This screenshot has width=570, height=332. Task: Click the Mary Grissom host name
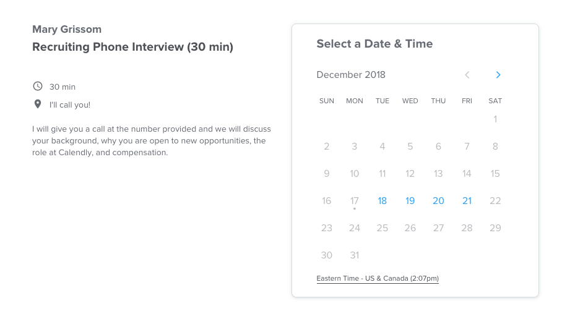pyautogui.click(x=67, y=30)
